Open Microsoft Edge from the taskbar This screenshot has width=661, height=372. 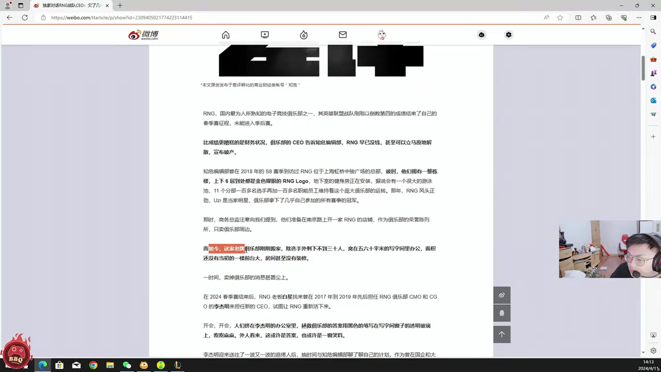[43, 365]
